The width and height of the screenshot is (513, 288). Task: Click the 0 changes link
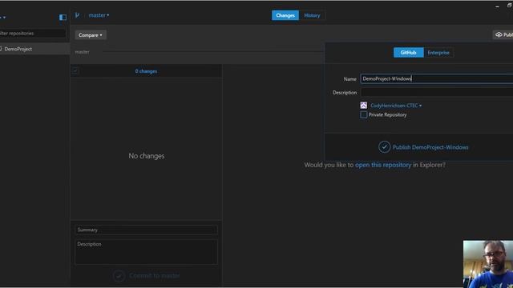click(x=146, y=71)
